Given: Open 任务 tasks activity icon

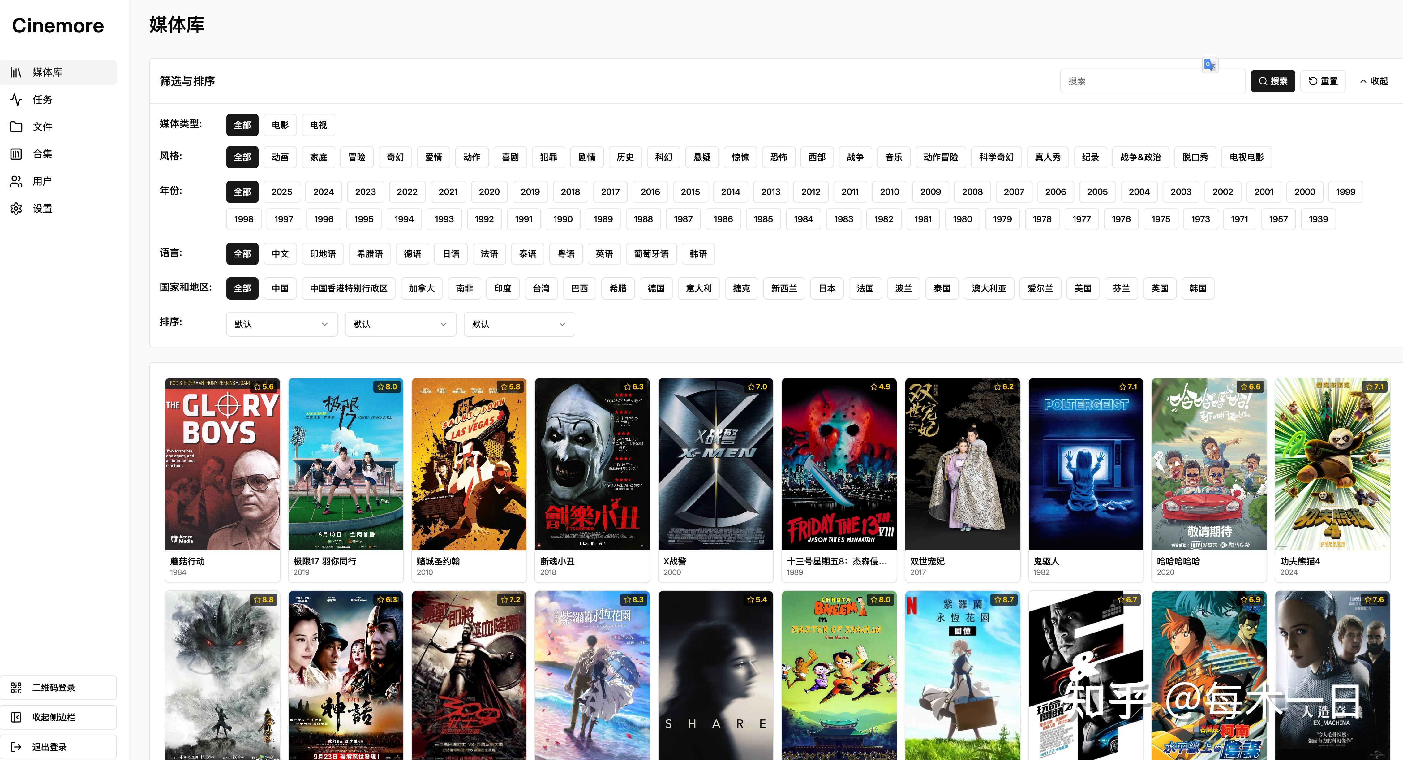Looking at the screenshot, I should (16, 100).
